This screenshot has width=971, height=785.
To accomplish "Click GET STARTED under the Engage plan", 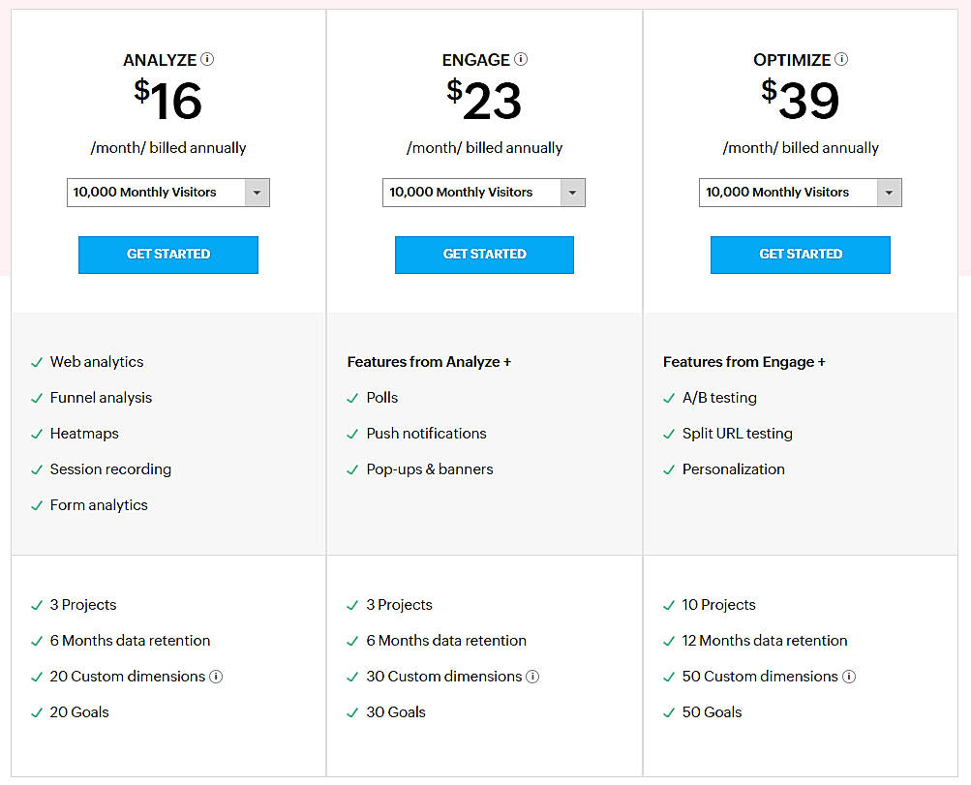I will (484, 255).
